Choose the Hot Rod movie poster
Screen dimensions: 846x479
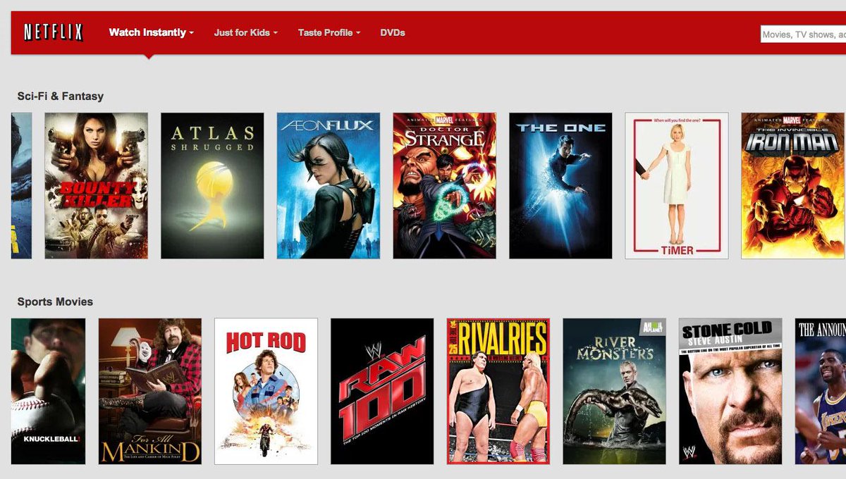click(x=266, y=391)
